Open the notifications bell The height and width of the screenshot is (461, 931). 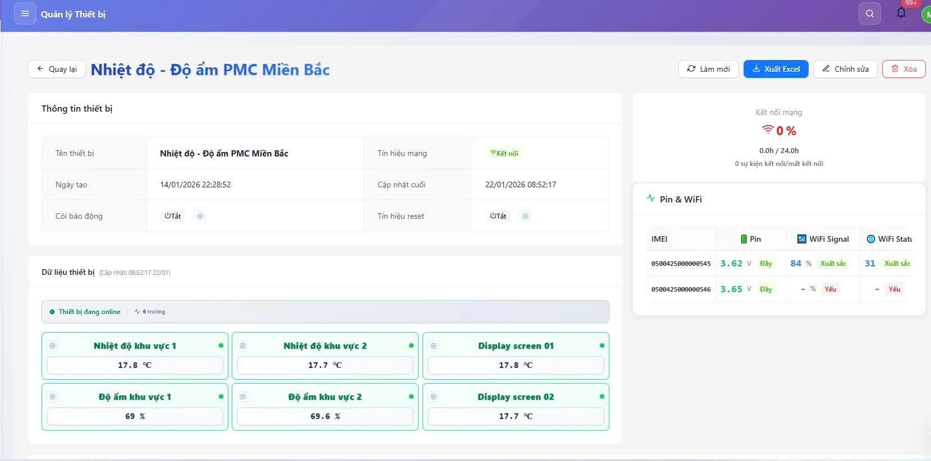(901, 13)
